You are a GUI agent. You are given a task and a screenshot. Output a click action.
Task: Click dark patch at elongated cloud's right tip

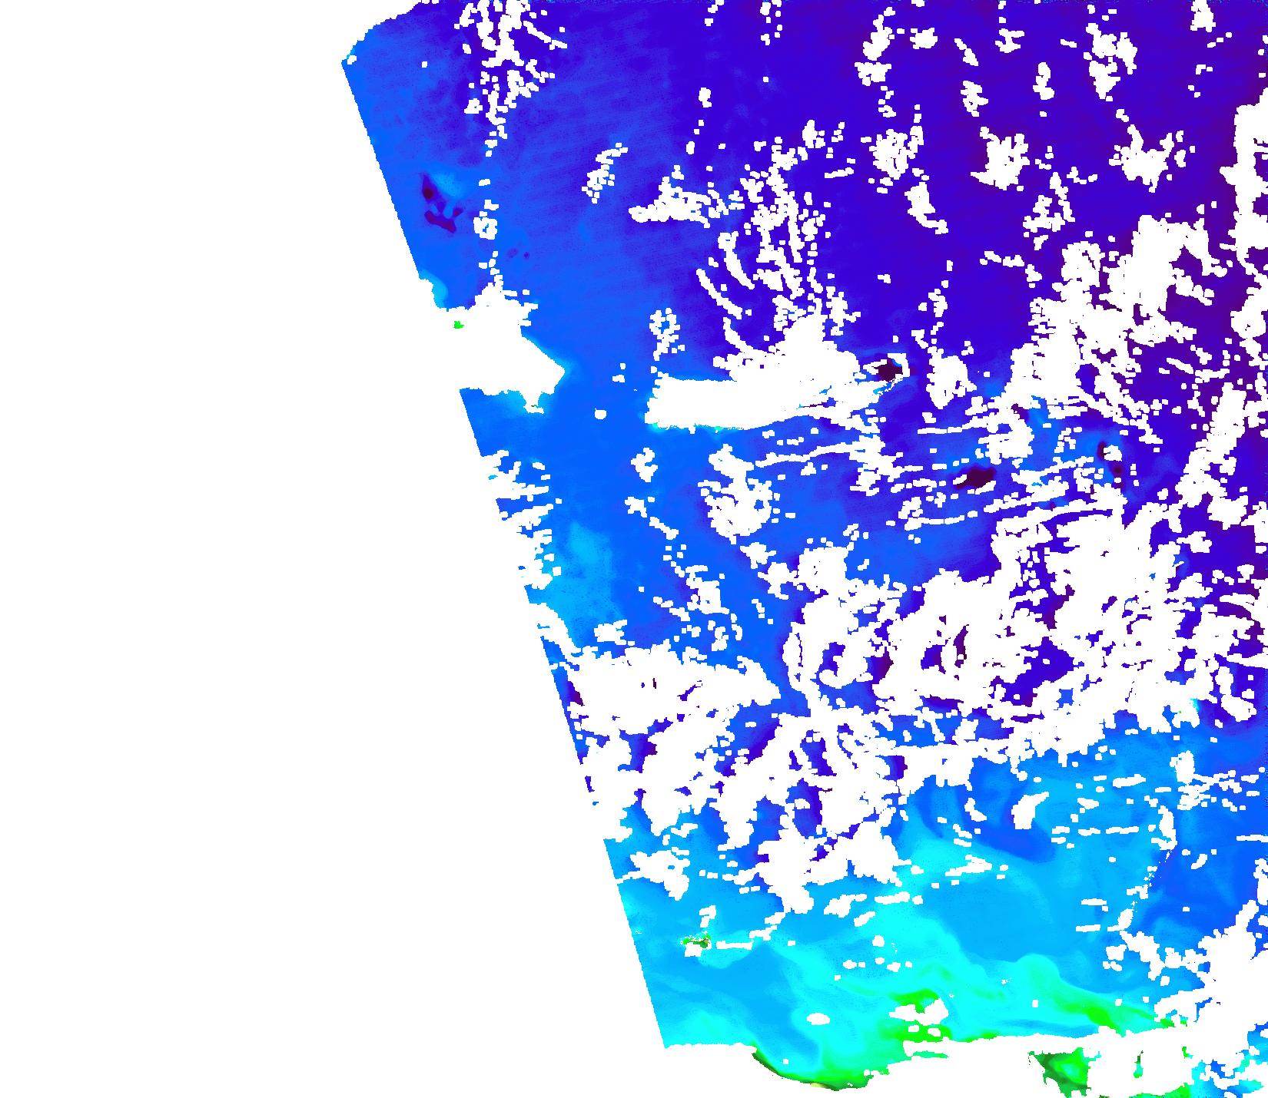click(x=890, y=371)
